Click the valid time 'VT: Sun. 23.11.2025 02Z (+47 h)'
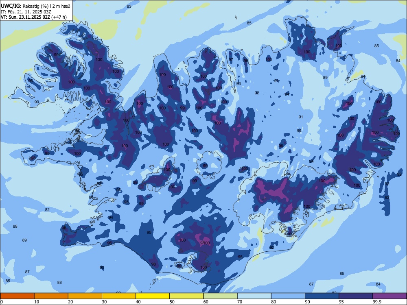407x305 pixels. pos(34,17)
